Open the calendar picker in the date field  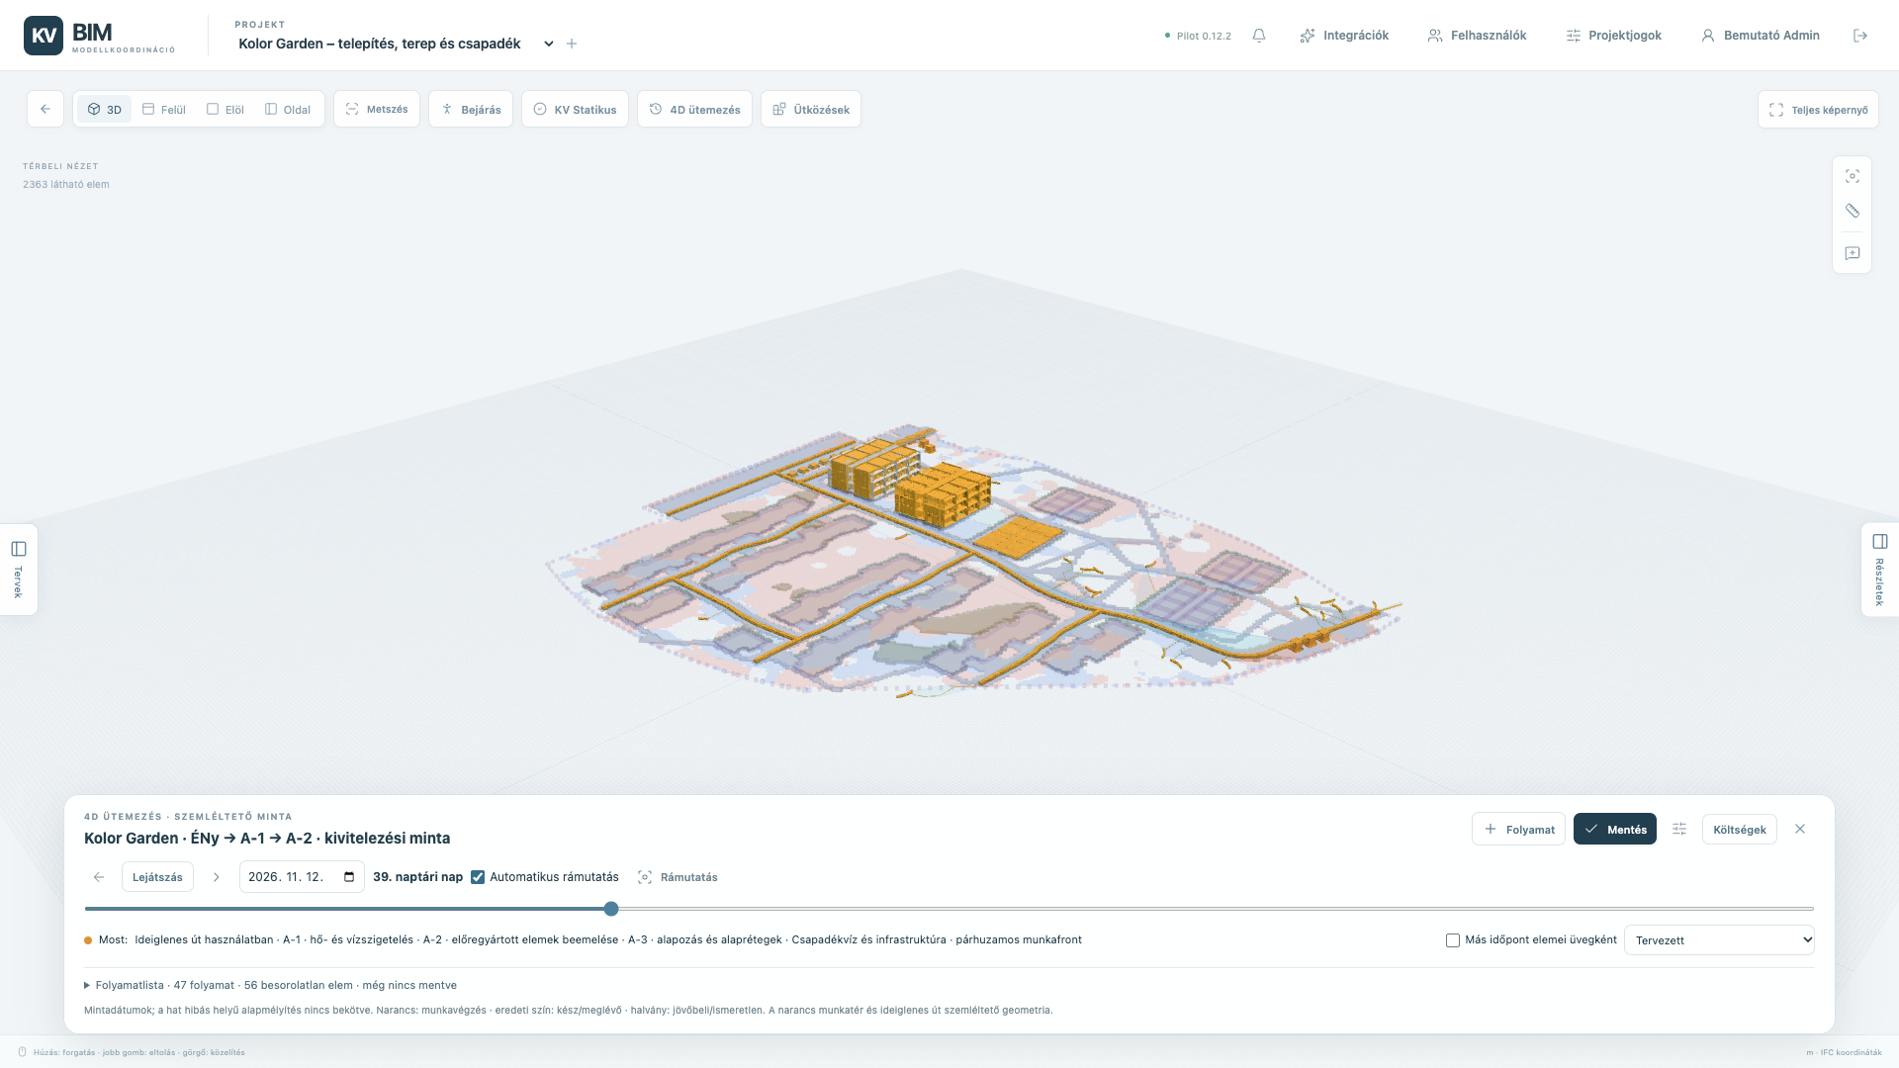point(349,877)
